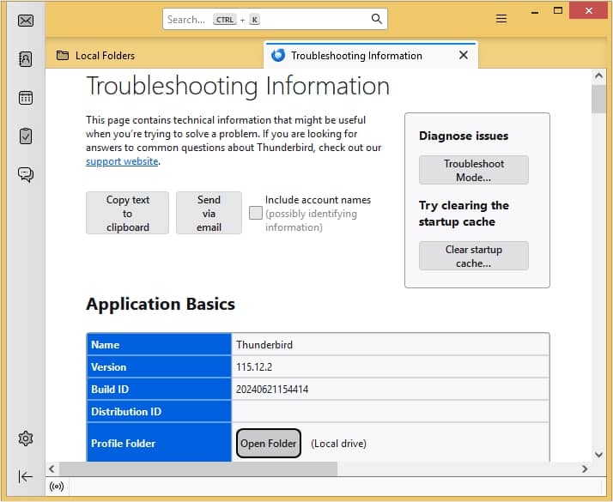Click the horizontal scrollbar left arrow
Screen dimensions: 613x502
[x=52, y=469]
